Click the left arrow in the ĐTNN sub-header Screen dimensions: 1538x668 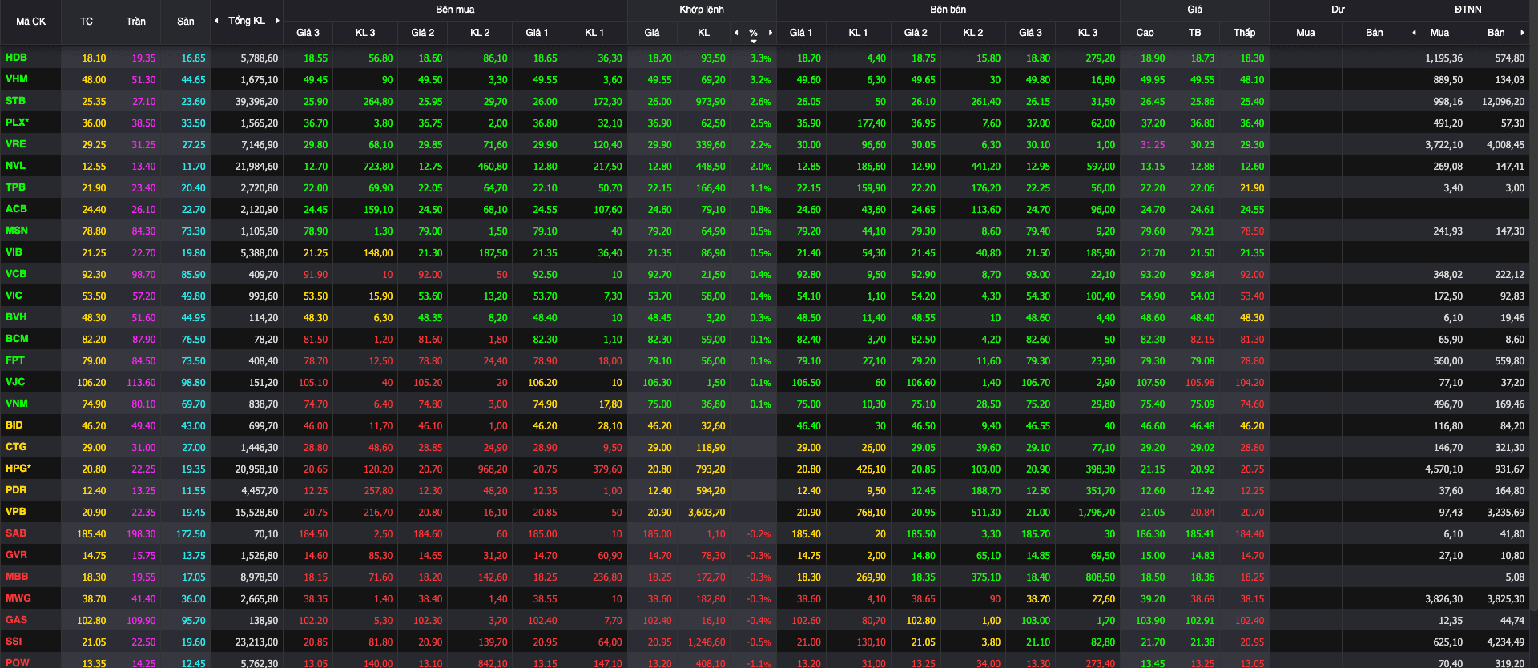click(x=1414, y=33)
